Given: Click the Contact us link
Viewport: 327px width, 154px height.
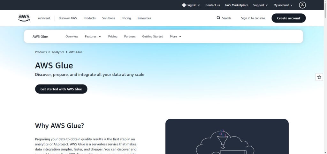Looking at the screenshot, I should 212,5.
